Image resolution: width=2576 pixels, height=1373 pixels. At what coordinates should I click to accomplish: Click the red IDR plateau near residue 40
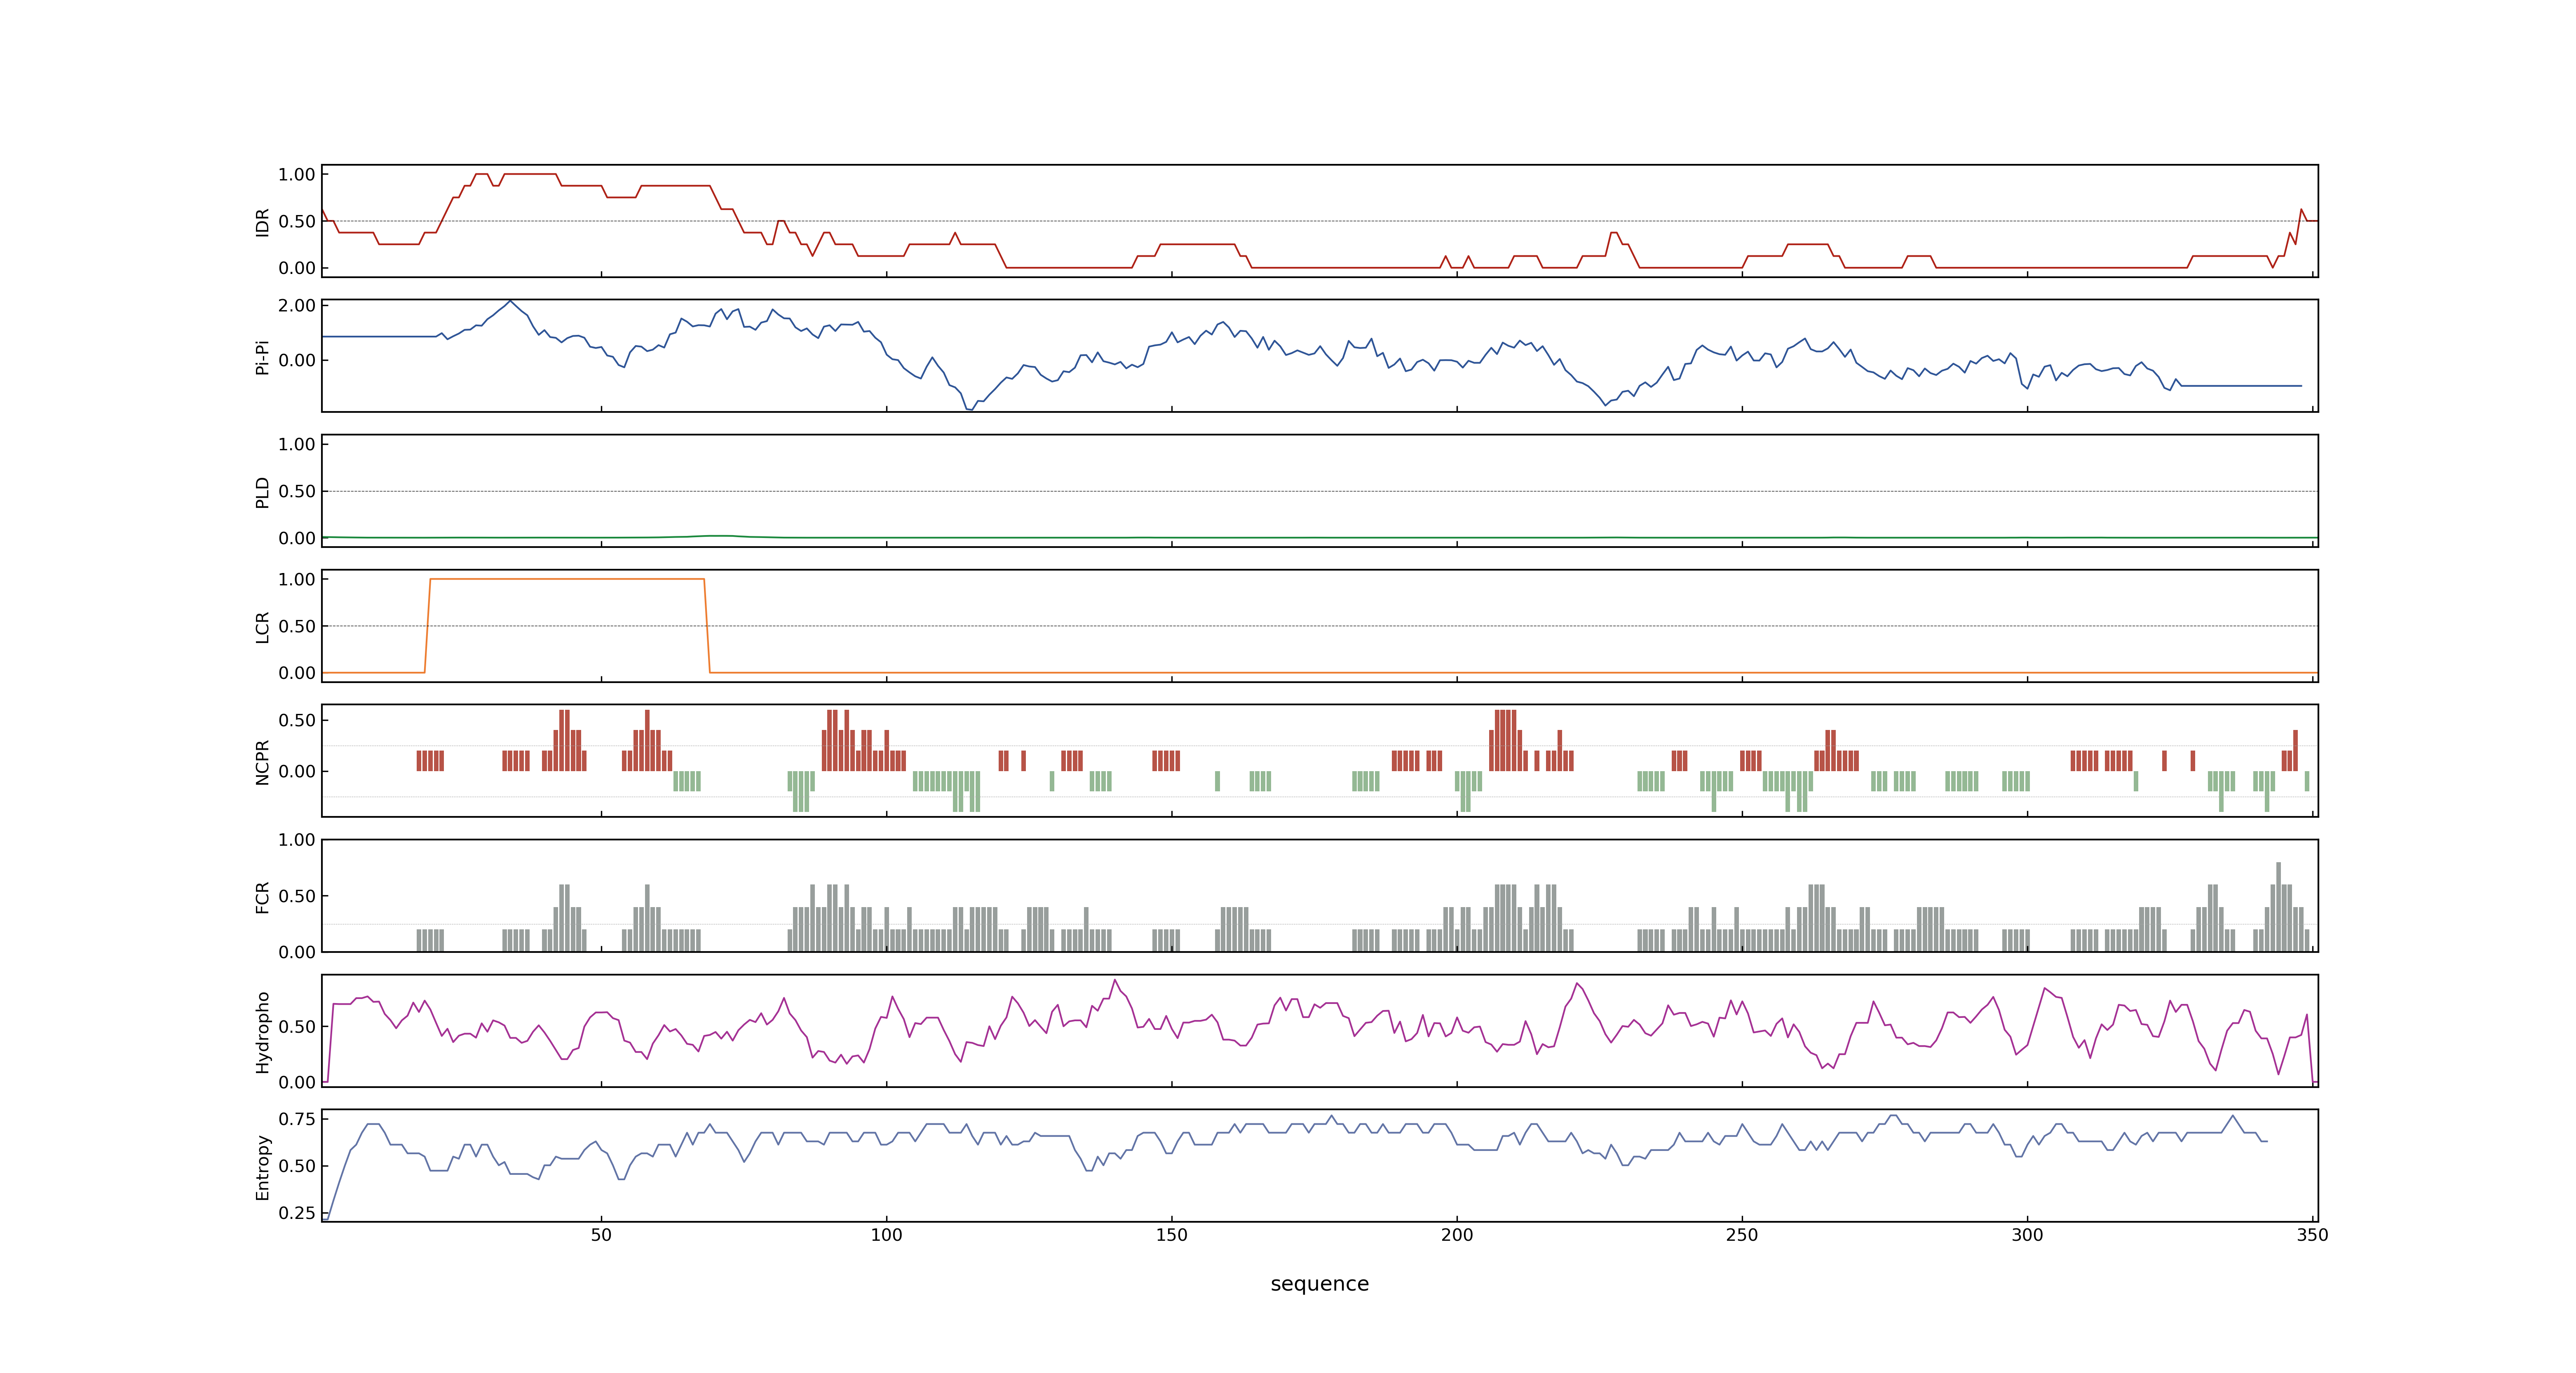pos(530,174)
